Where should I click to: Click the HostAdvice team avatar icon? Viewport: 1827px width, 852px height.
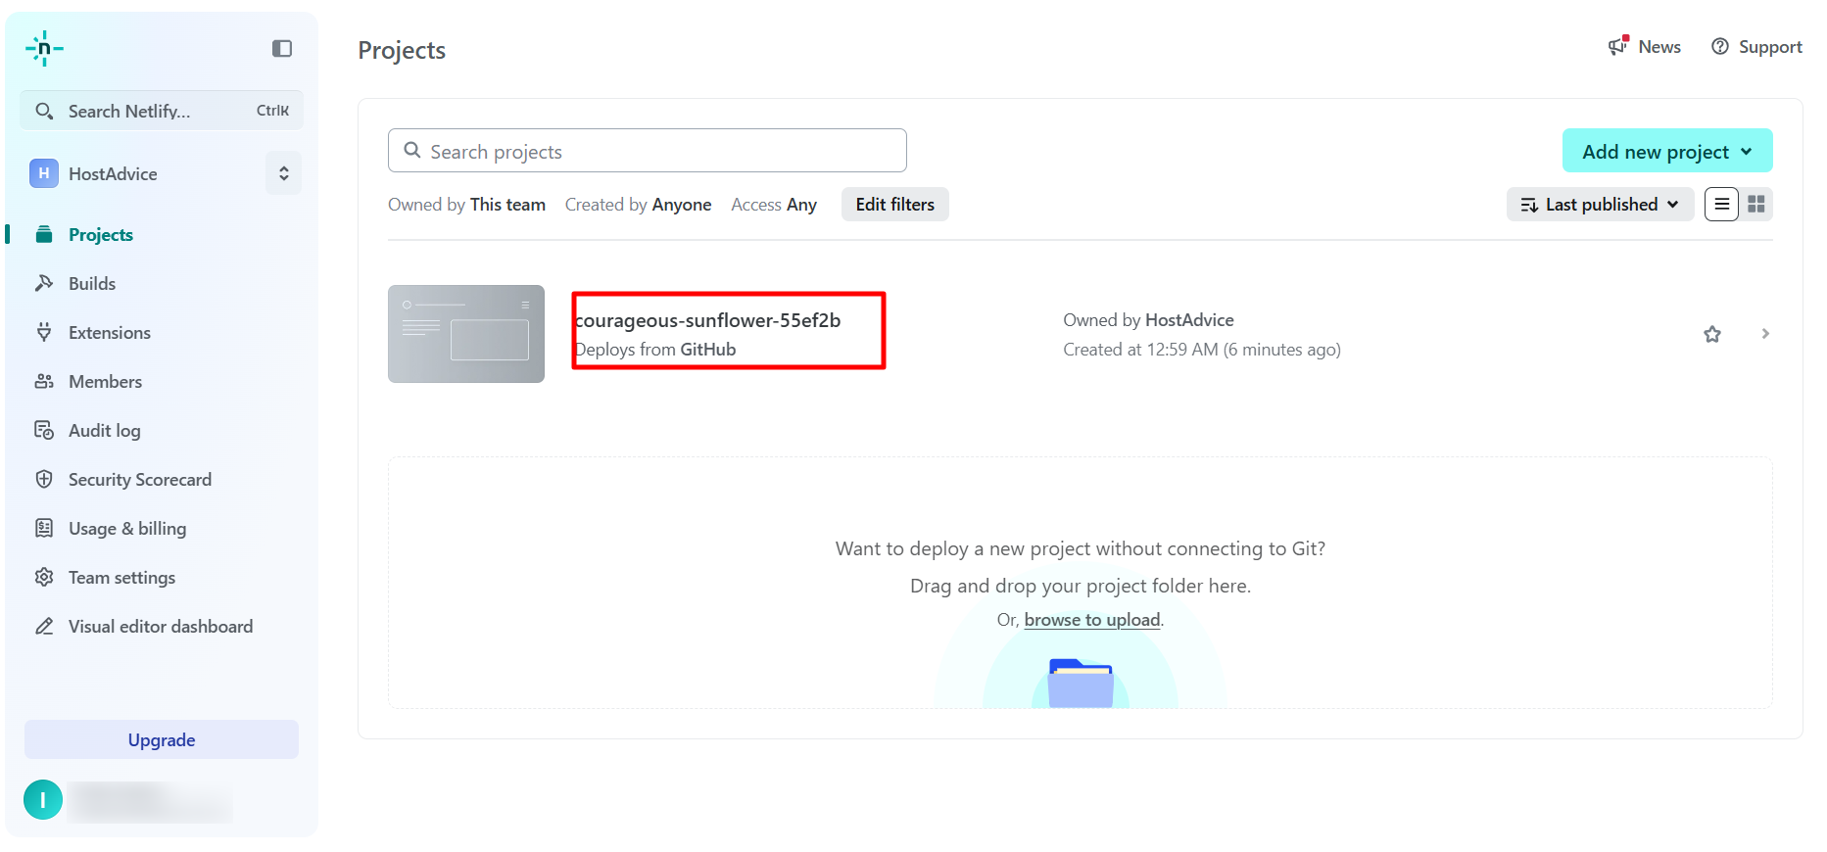[44, 173]
